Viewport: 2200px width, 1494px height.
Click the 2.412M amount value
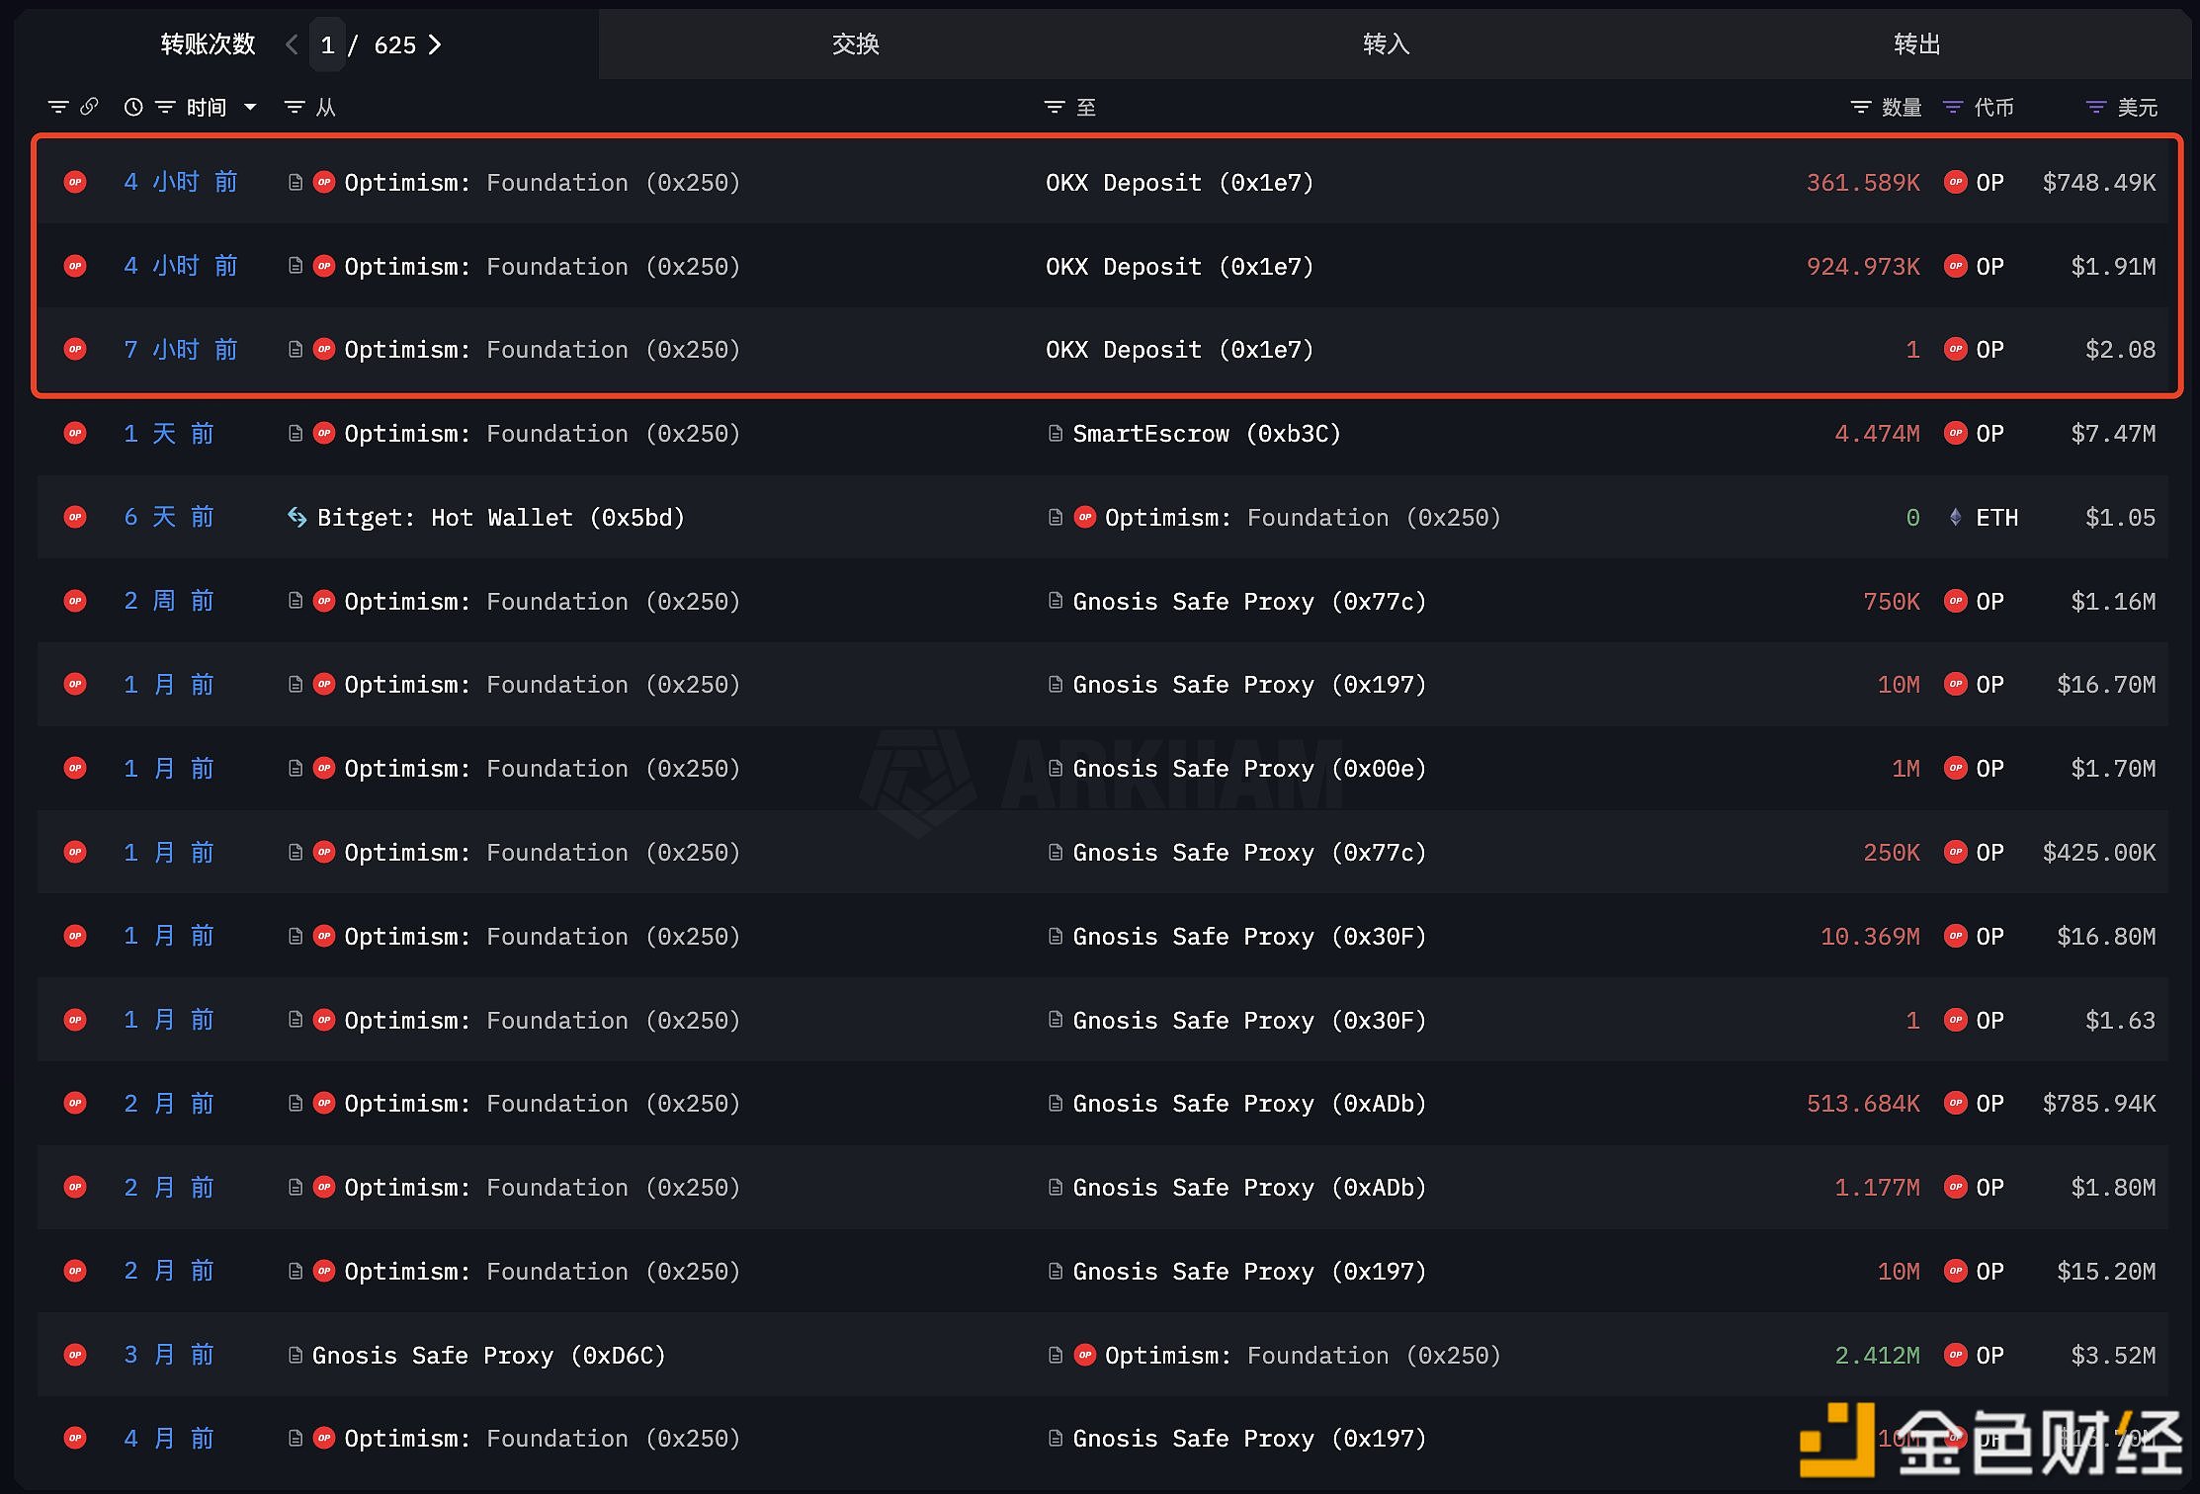(x=1877, y=1356)
